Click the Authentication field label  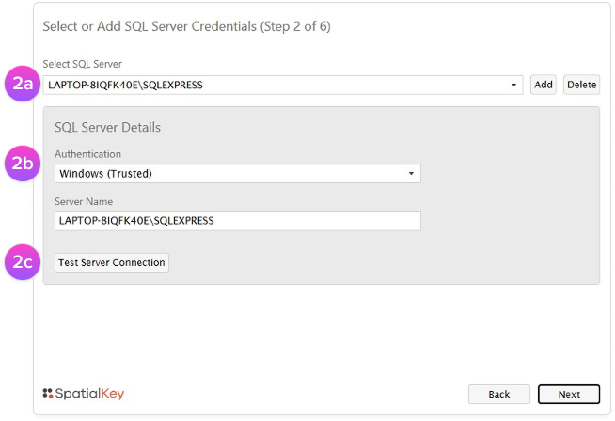click(87, 154)
